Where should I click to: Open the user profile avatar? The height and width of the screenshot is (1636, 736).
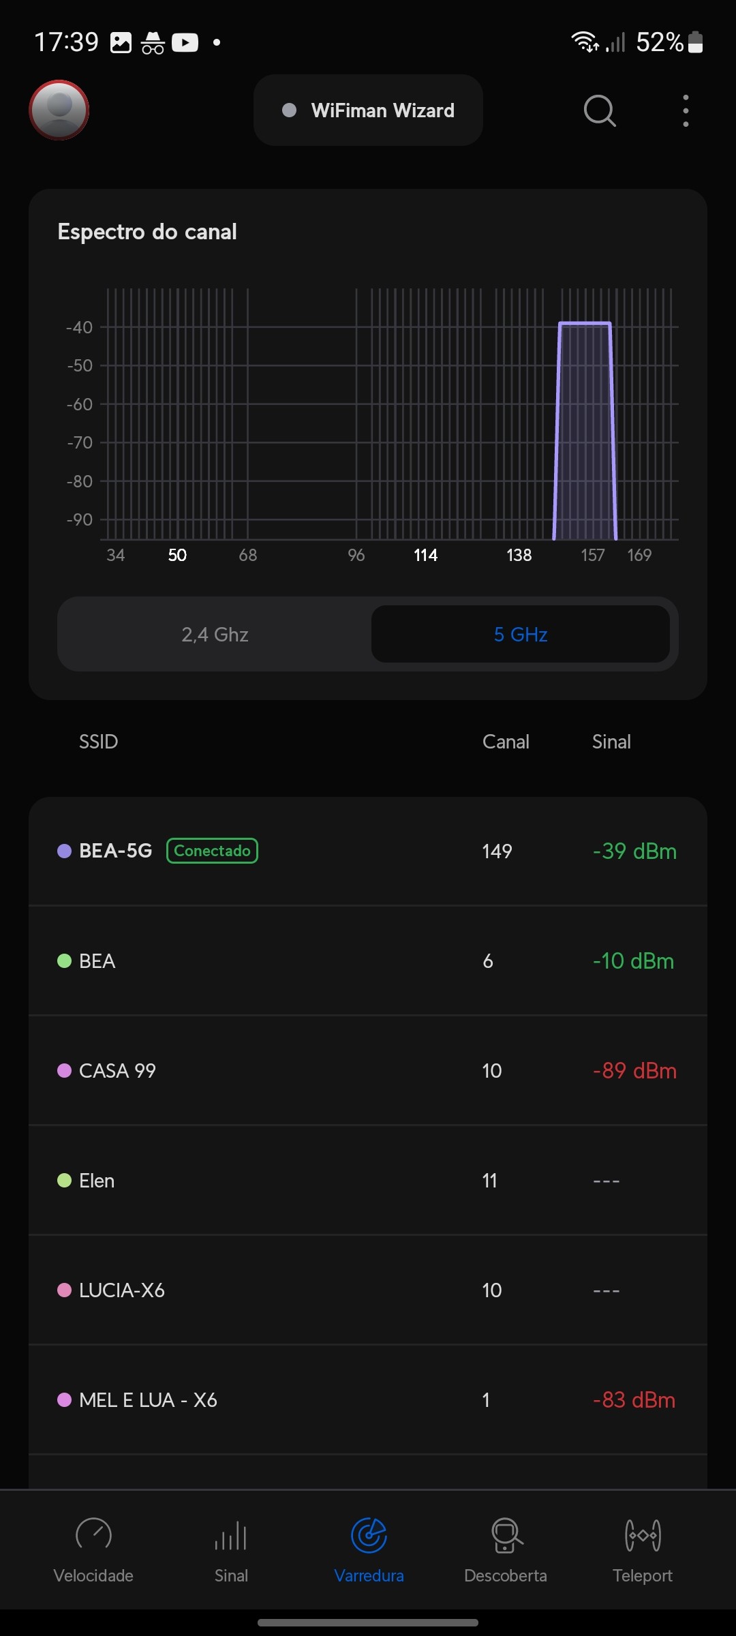59,110
